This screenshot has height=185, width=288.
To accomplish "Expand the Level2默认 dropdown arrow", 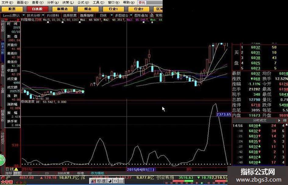I will pyautogui.click(x=23, y=15).
